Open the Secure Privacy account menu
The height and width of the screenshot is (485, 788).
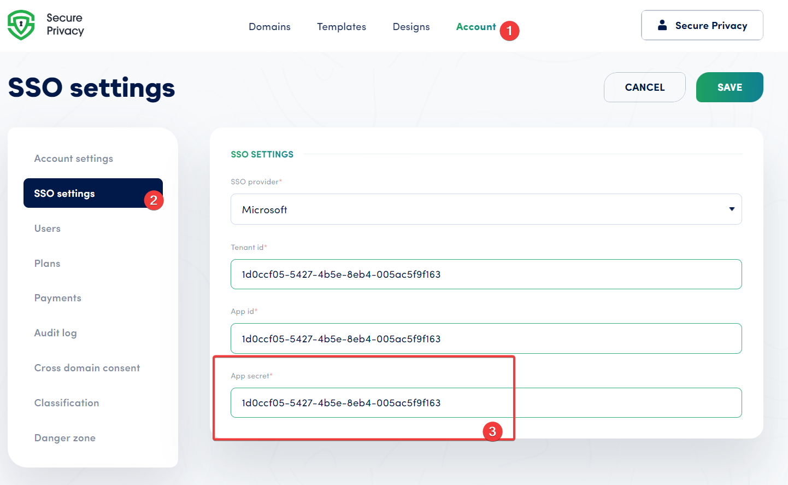[x=702, y=25]
